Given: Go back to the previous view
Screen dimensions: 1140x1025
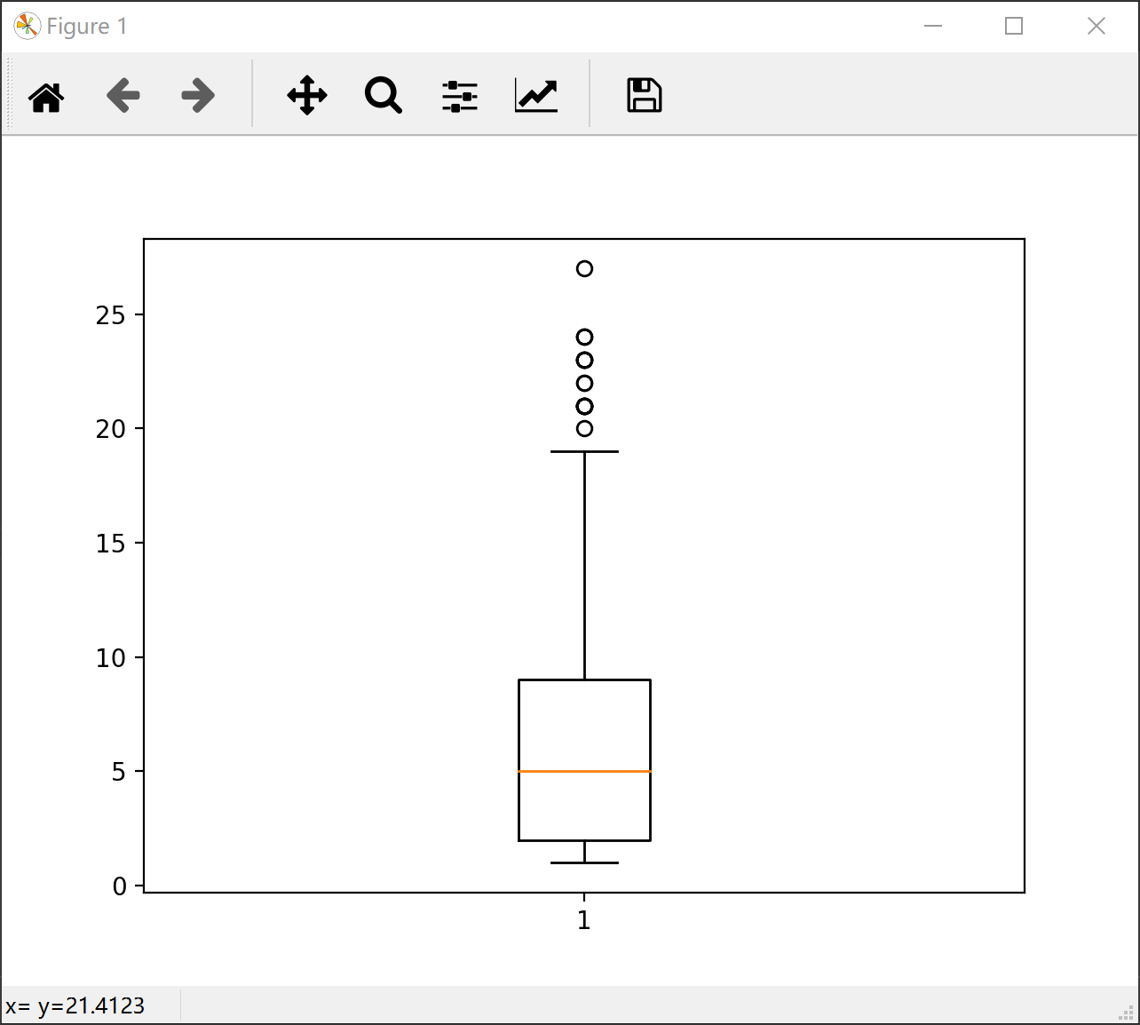Looking at the screenshot, I should click(x=123, y=96).
